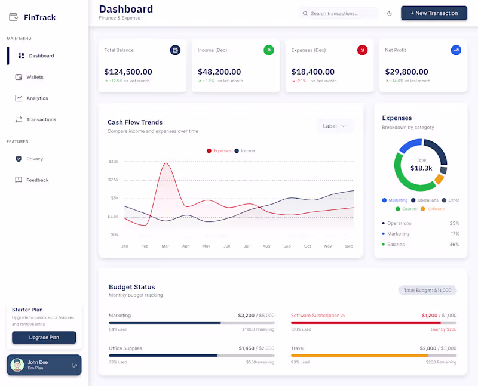478x386 pixels.
Task: Click the New Transaction button
Action: pyautogui.click(x=434, y=13)
